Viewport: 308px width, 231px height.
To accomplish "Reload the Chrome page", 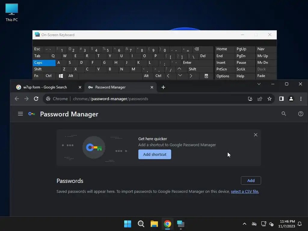I will (36, 99).
